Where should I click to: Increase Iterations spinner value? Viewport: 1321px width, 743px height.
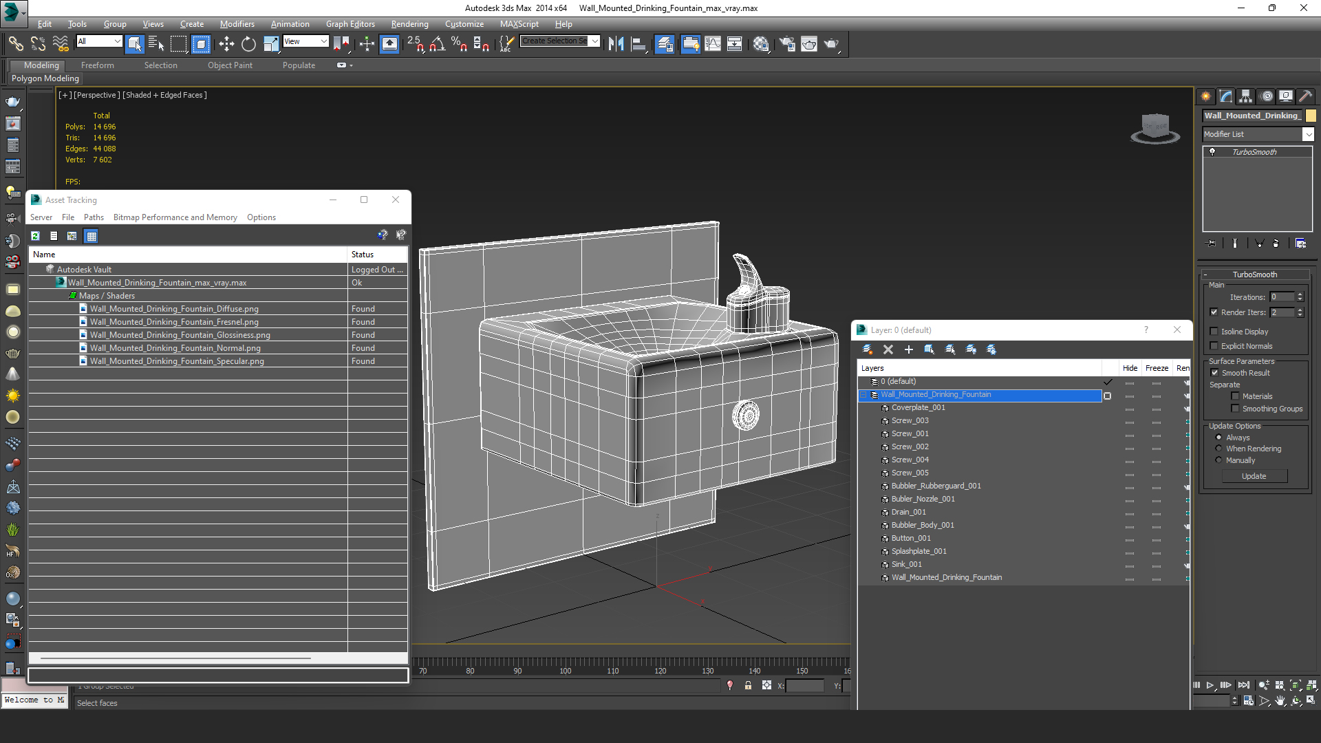pyautogui.click(x=1300, y=294)
